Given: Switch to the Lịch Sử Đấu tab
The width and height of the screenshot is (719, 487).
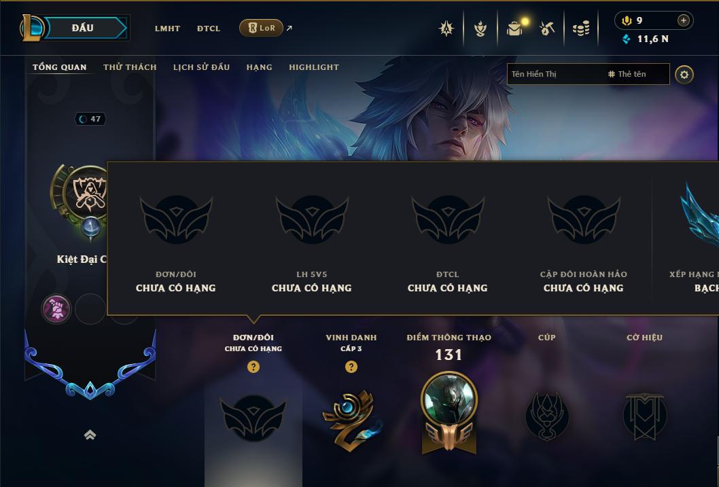Looking at the screenshot, I should pos(201,67).
